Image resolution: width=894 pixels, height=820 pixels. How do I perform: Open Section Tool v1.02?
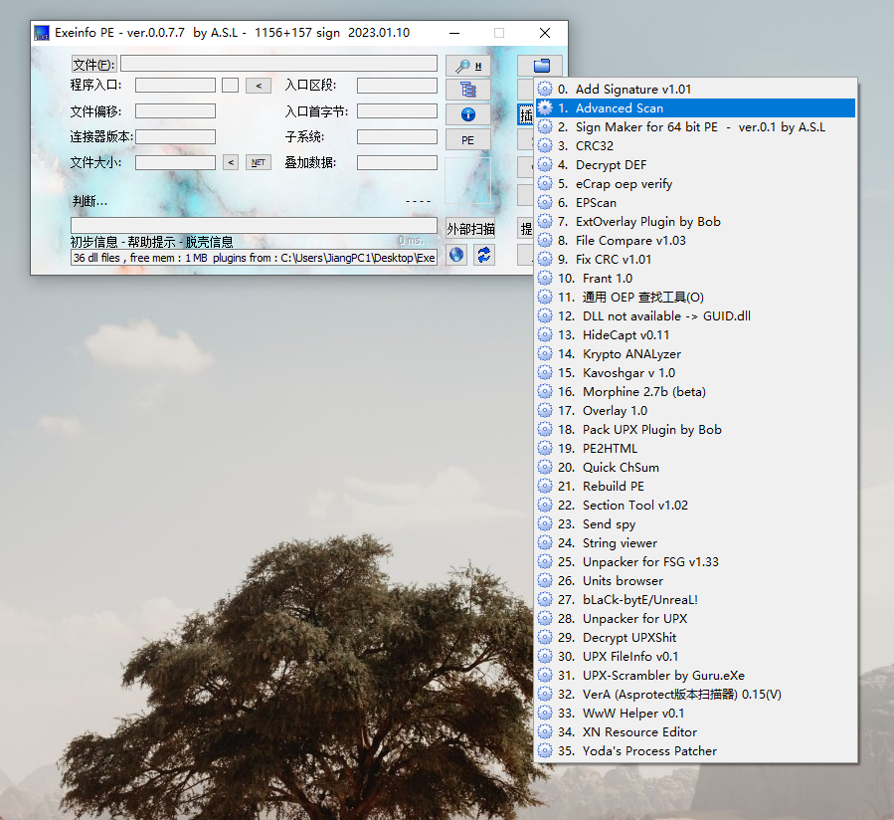tap(695, 505)
